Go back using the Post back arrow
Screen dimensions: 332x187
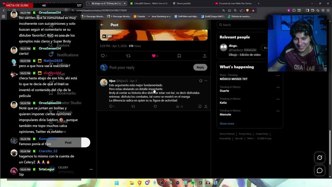tap(102, 25)
